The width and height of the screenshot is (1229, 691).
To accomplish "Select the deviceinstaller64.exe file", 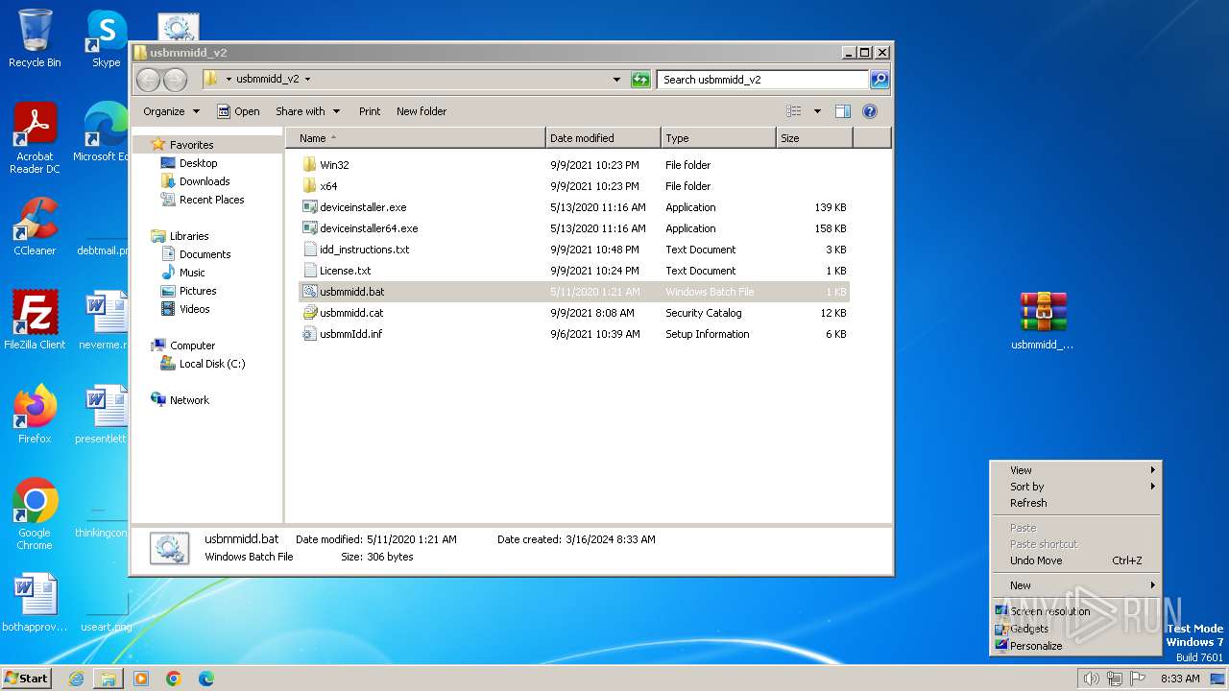I will pyautogui.click(x=369, y=228).
